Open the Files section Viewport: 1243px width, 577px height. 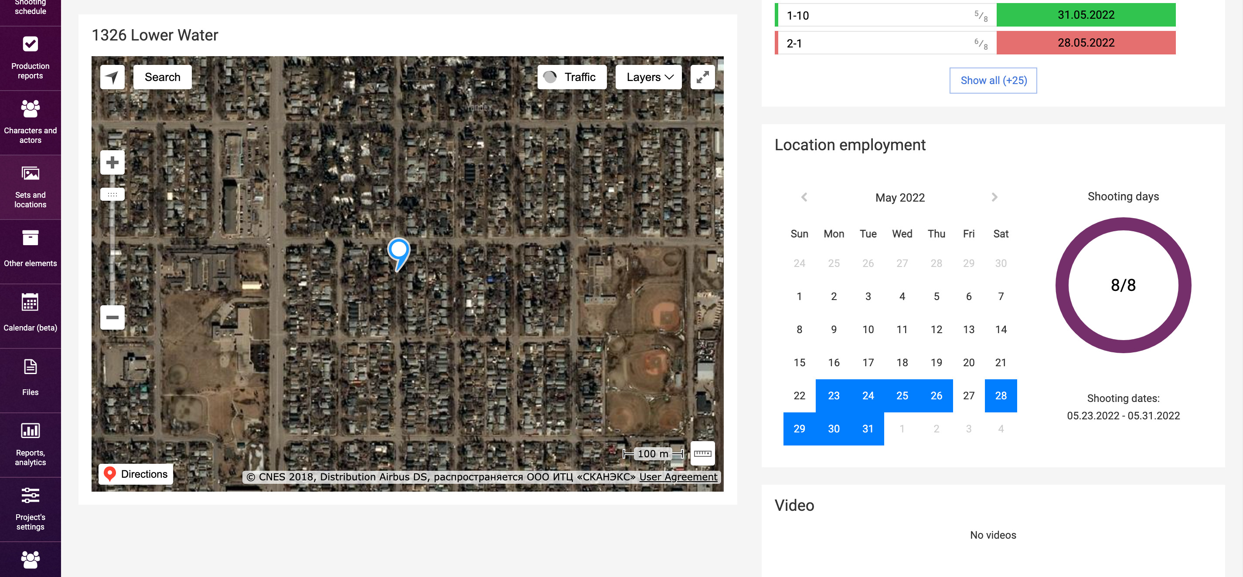(x=31, y=380)
